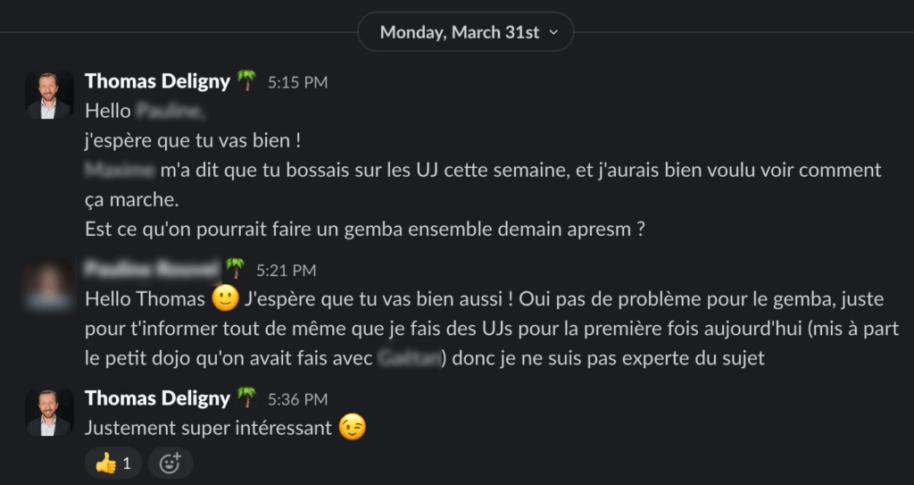Open the Monday, March 31st date menu

pyautogui.click(x=460, y=32)
